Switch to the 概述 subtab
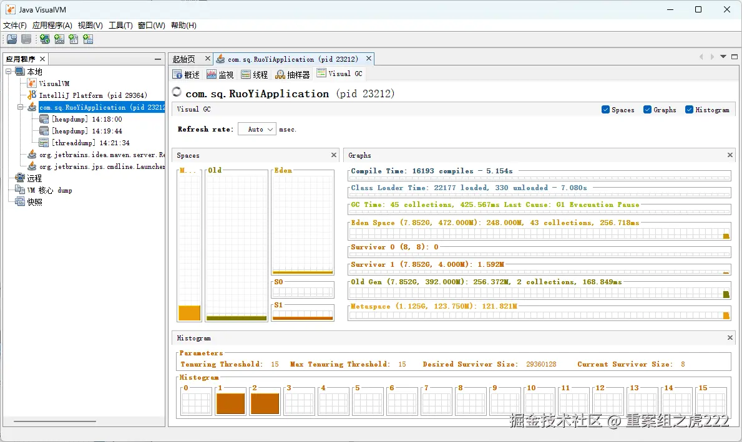The height and width of the screenshot is (442, 742). point(187,74)
